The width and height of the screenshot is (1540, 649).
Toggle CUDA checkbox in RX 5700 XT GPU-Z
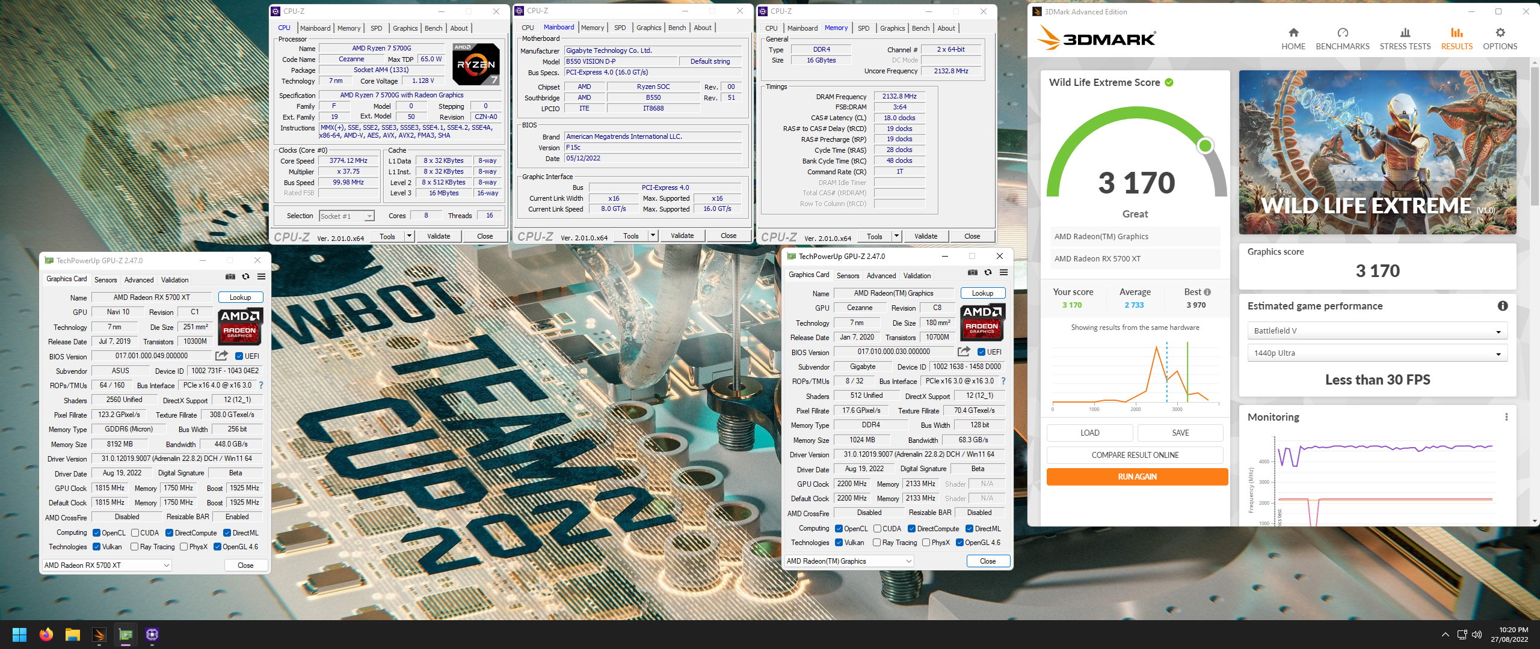(x=135, y=532)
